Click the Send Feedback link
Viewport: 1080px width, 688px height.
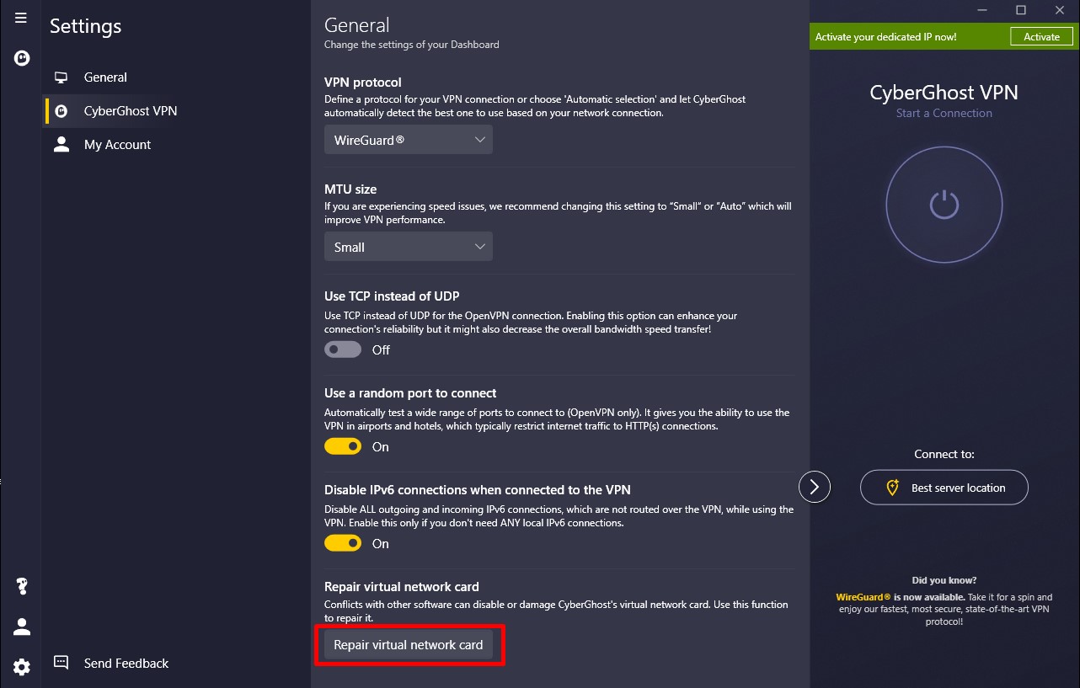pos(126,664)
